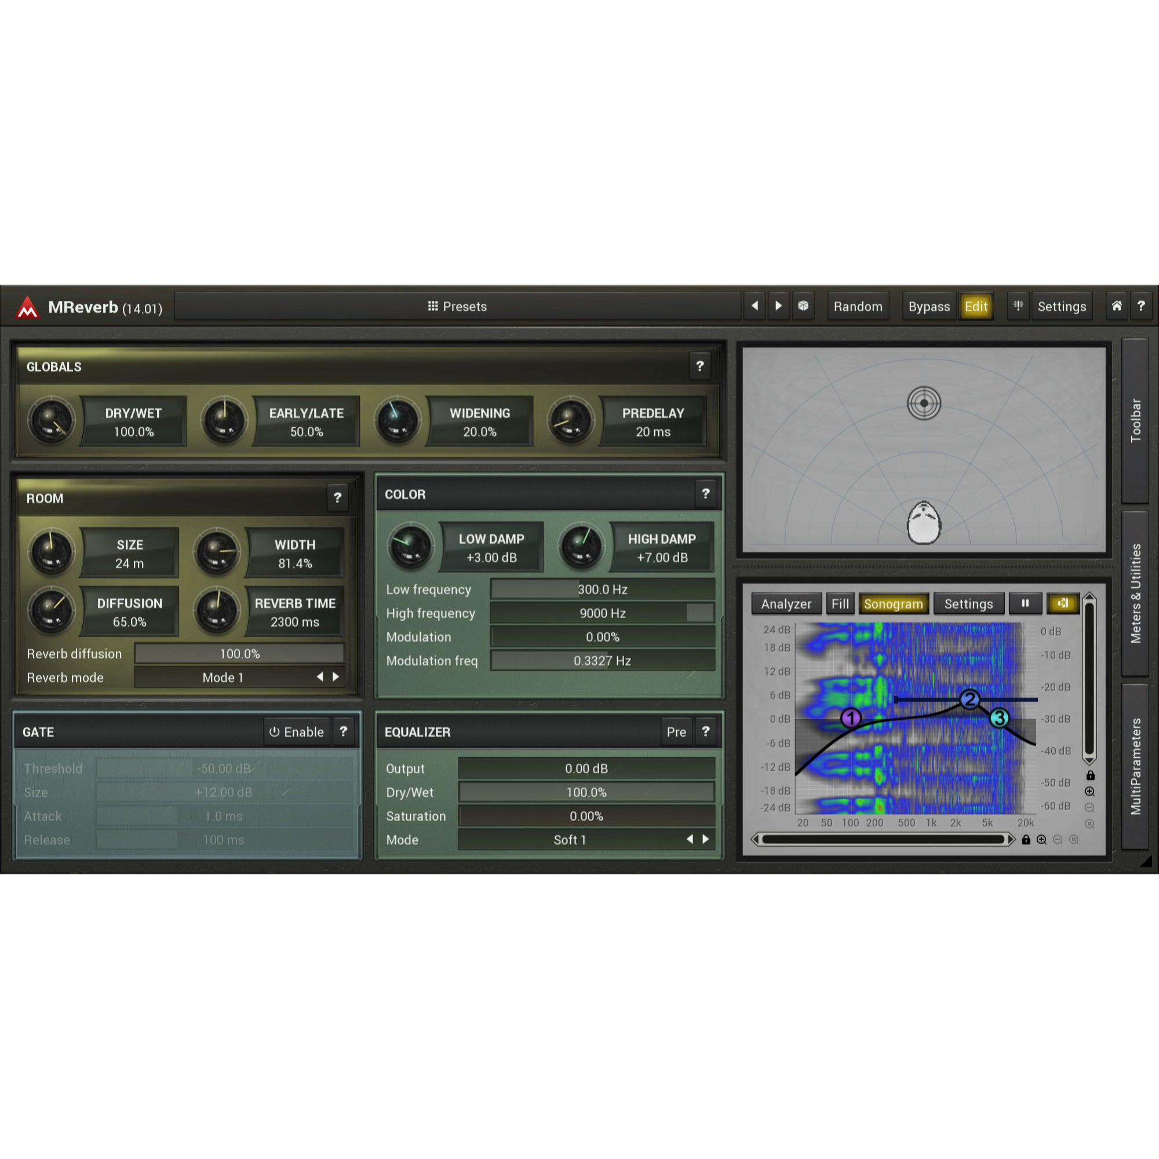Click the dice random preset icon

(803, 306)
